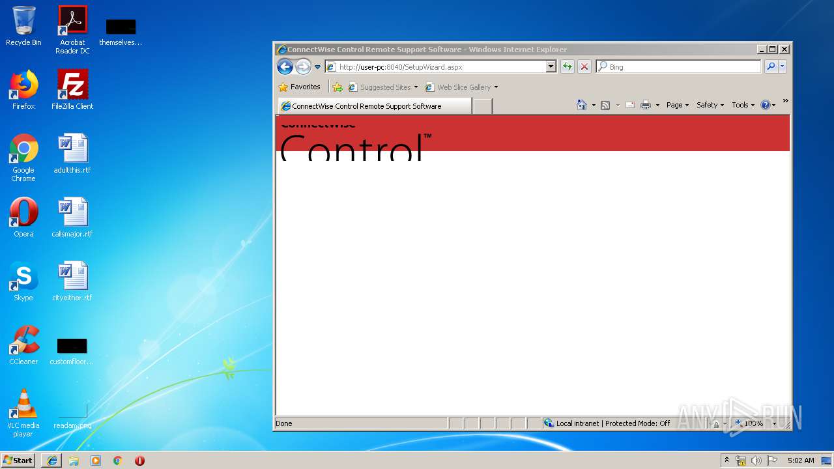Screen dimensions: 834x469
Task: Select the Skype desktop shortcut
Action: point(23,281)
